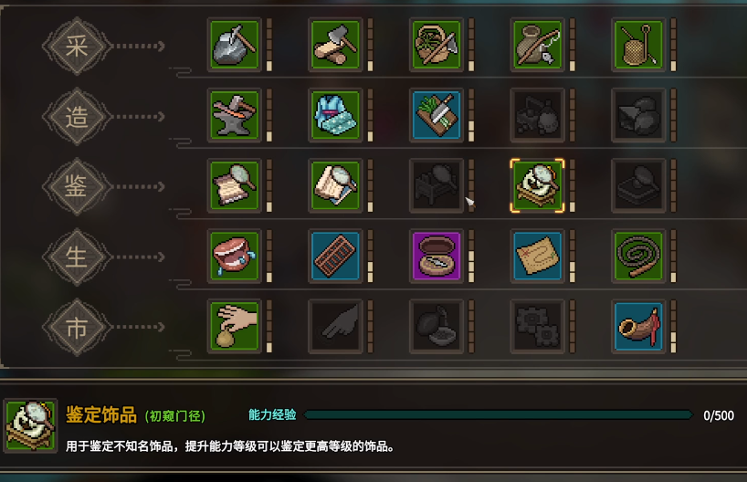747x482 pixels.
Task: Select the red laughing mouth skill
Action: [235, 257]
